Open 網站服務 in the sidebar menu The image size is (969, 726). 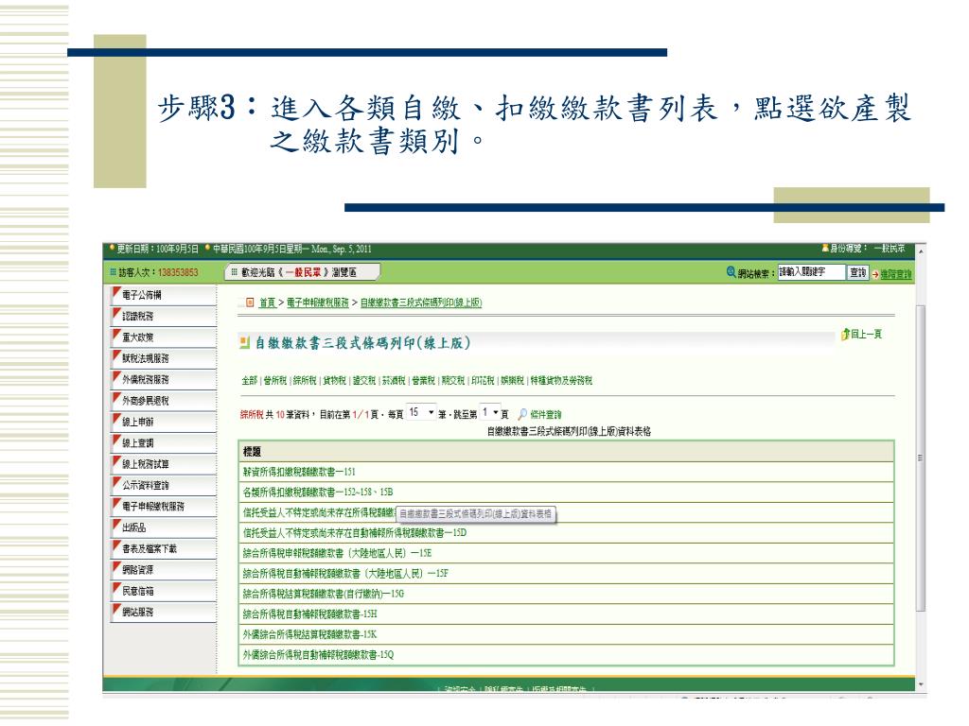(164, 612)
